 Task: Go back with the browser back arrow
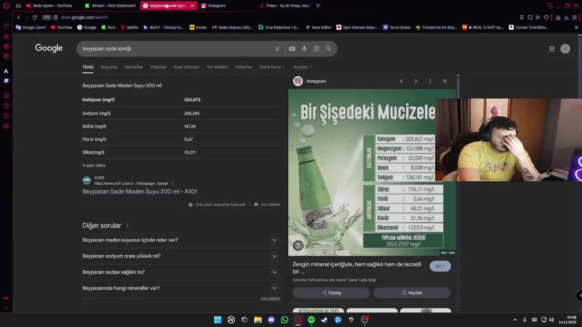[18, 17]
